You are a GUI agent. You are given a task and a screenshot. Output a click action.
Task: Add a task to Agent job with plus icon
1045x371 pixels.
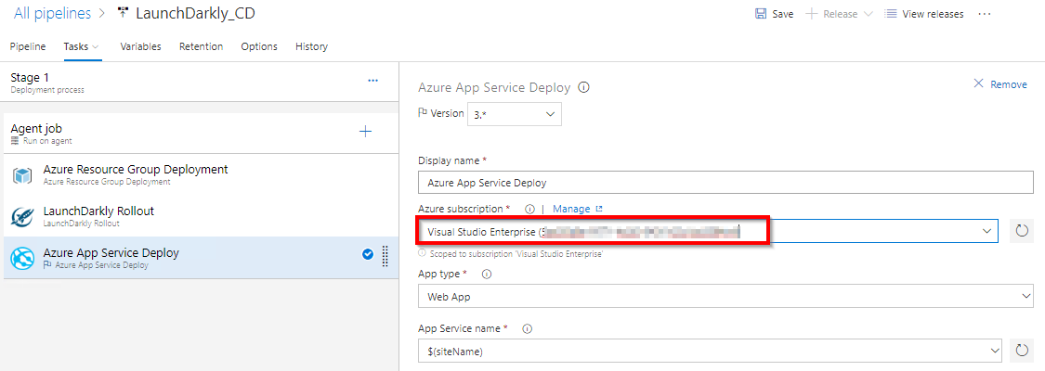coord(365,132)
